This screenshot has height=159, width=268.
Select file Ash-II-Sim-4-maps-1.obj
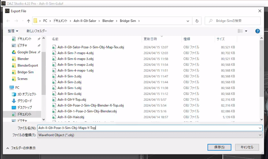(x=75, y=71)
